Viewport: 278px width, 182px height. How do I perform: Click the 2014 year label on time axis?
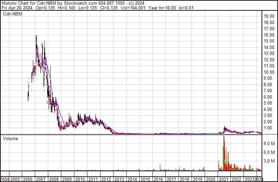tap(132, 179)
